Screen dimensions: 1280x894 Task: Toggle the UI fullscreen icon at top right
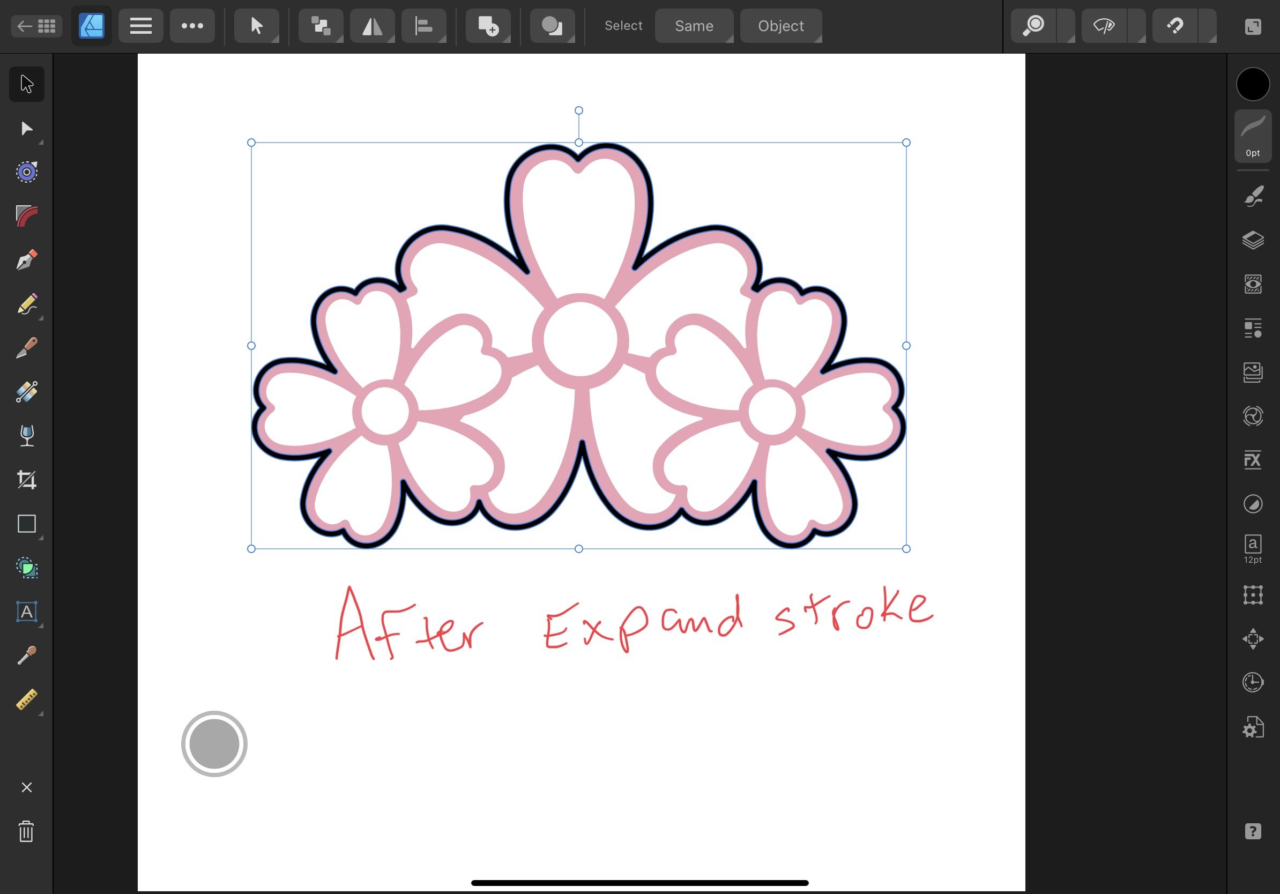(x=1253, y=26)
